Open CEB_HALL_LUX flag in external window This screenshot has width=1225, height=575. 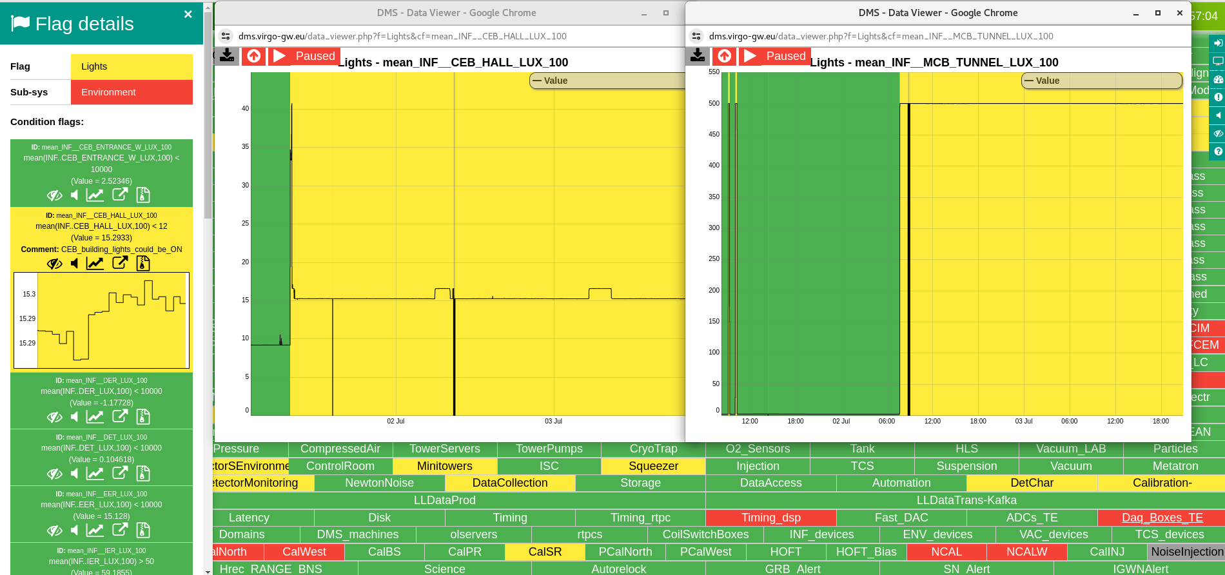coord(120,262)
